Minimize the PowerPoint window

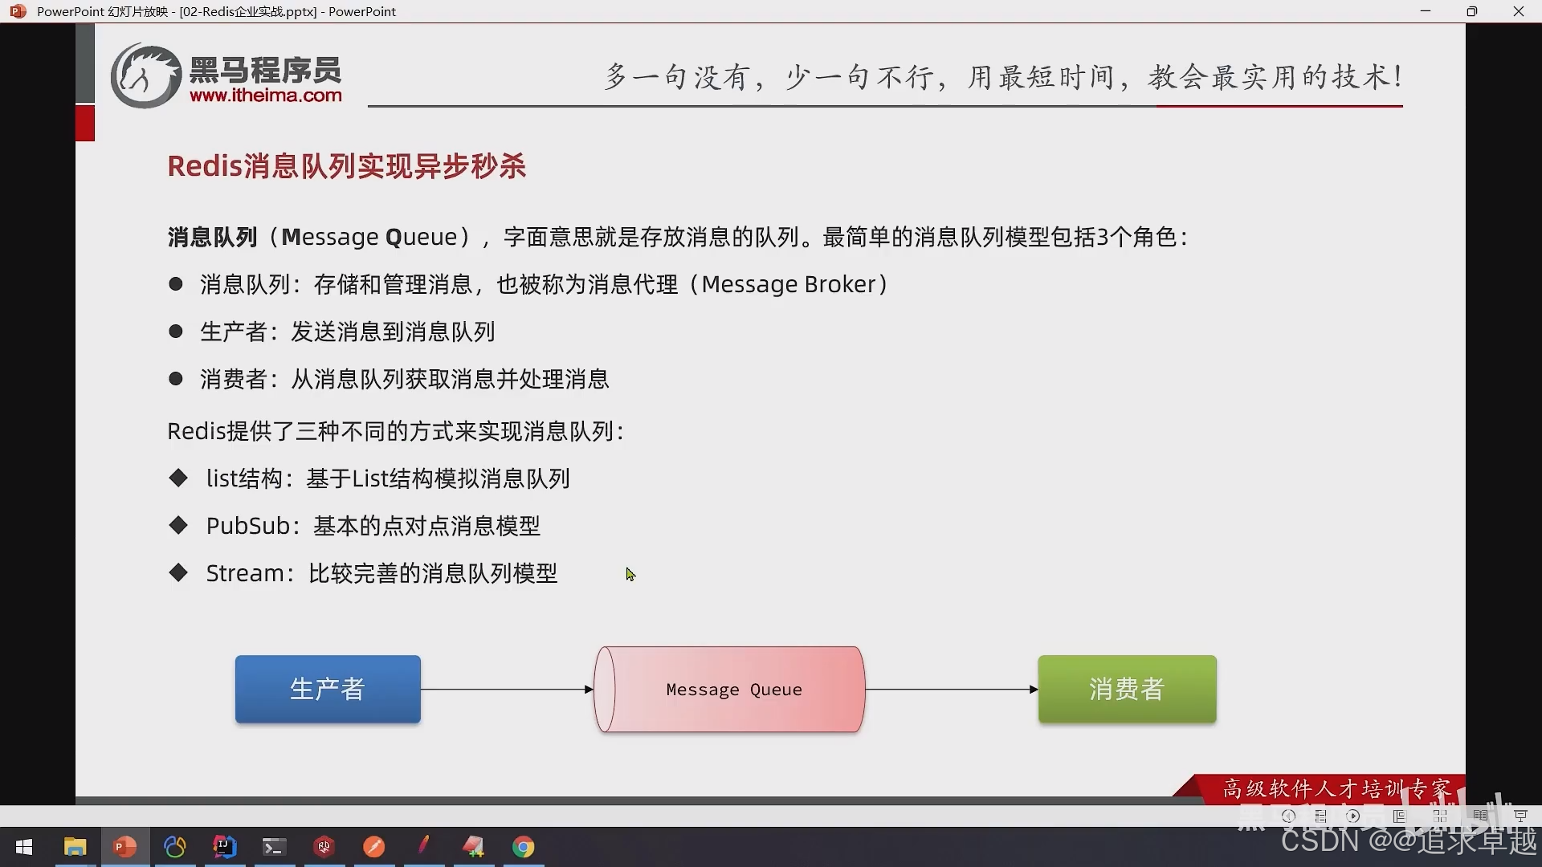click(1426, 11)
